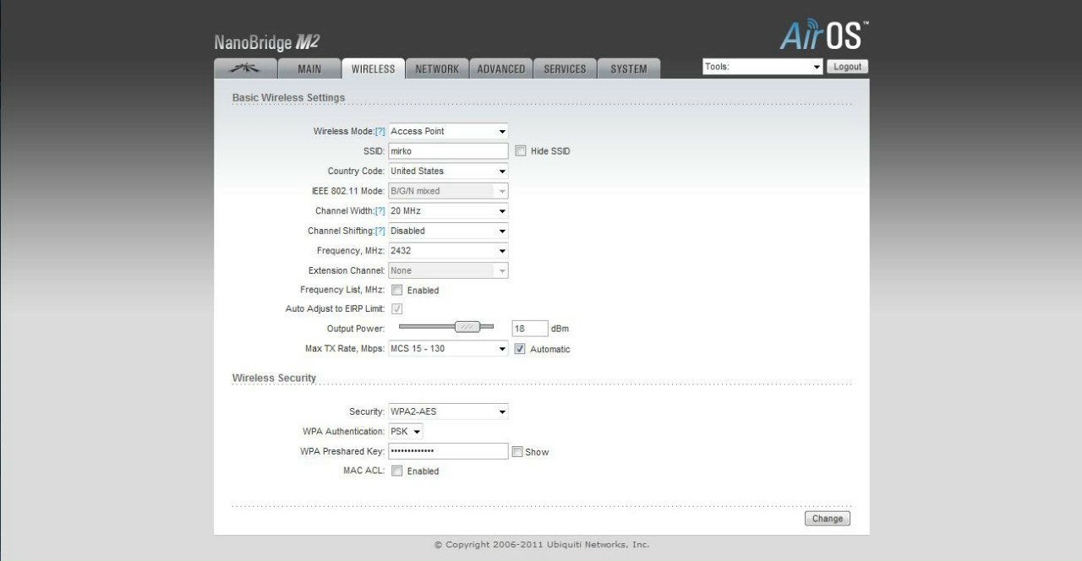The image size is (1082, 561).
Task: Click the AirOS logo
Action: click(x=824, y=35)
